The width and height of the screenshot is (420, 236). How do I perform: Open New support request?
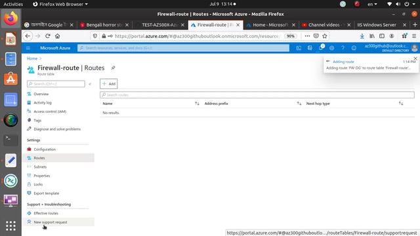[51, 222]
